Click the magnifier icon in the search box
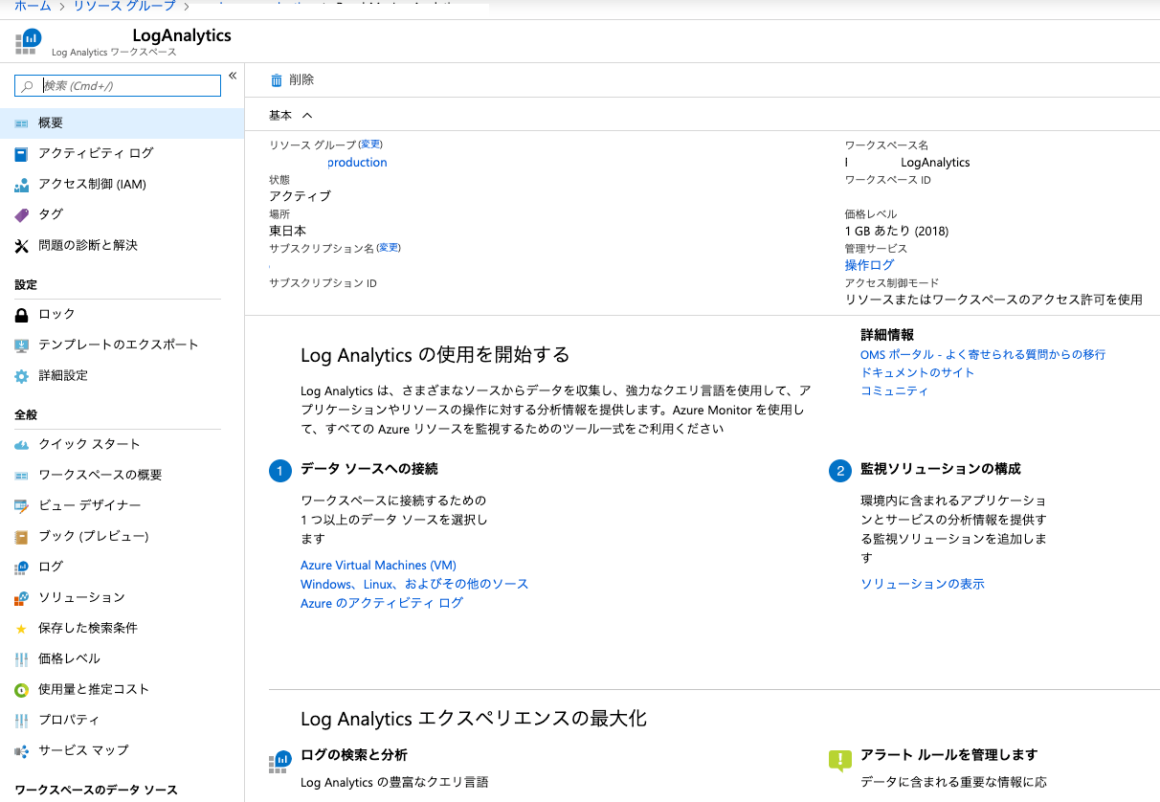The width and height of the screenshot is (1160, 802). point(28,86)
